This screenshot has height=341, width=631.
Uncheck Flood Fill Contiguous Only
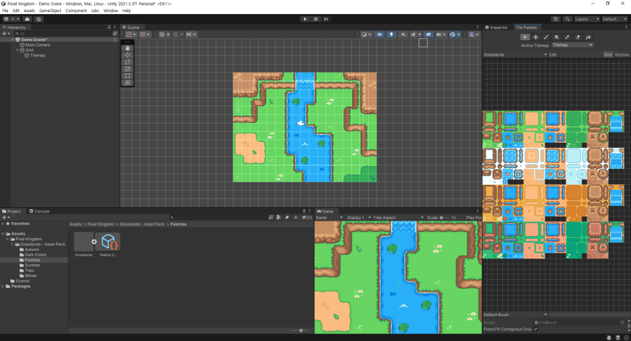tap(536, 329)
